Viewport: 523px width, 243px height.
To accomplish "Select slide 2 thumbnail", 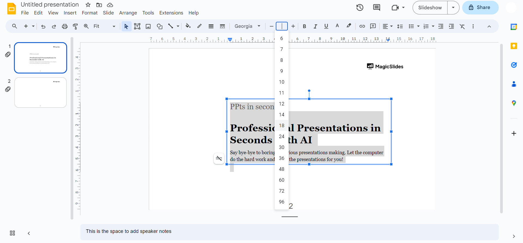I will click(41, 93).
